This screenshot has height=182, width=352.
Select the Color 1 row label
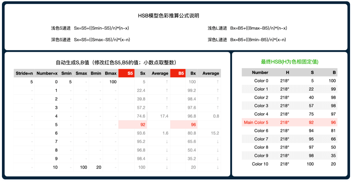(x=261, y=89)
